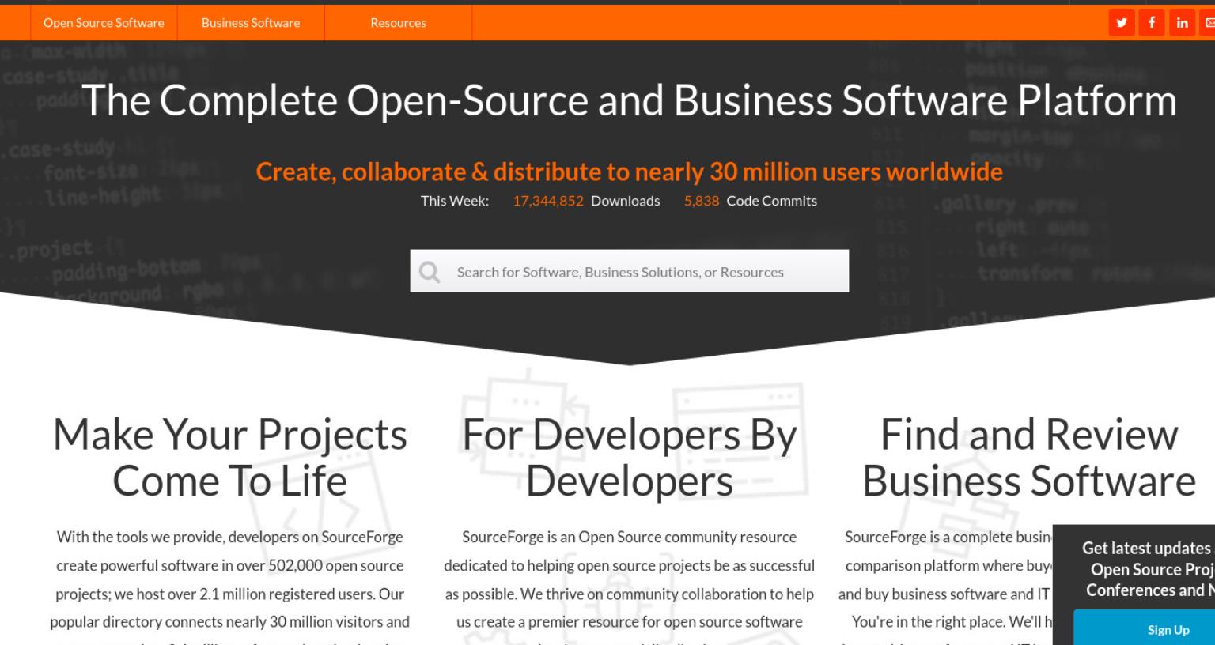The image size is (1215, 645).
Task: Click the 'Find and Review Business Software' heading
Action: (1028, 458)
